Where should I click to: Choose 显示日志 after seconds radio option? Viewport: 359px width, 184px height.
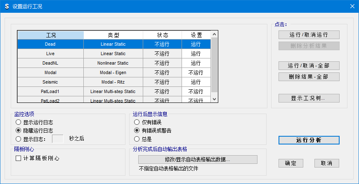[18, 139]
